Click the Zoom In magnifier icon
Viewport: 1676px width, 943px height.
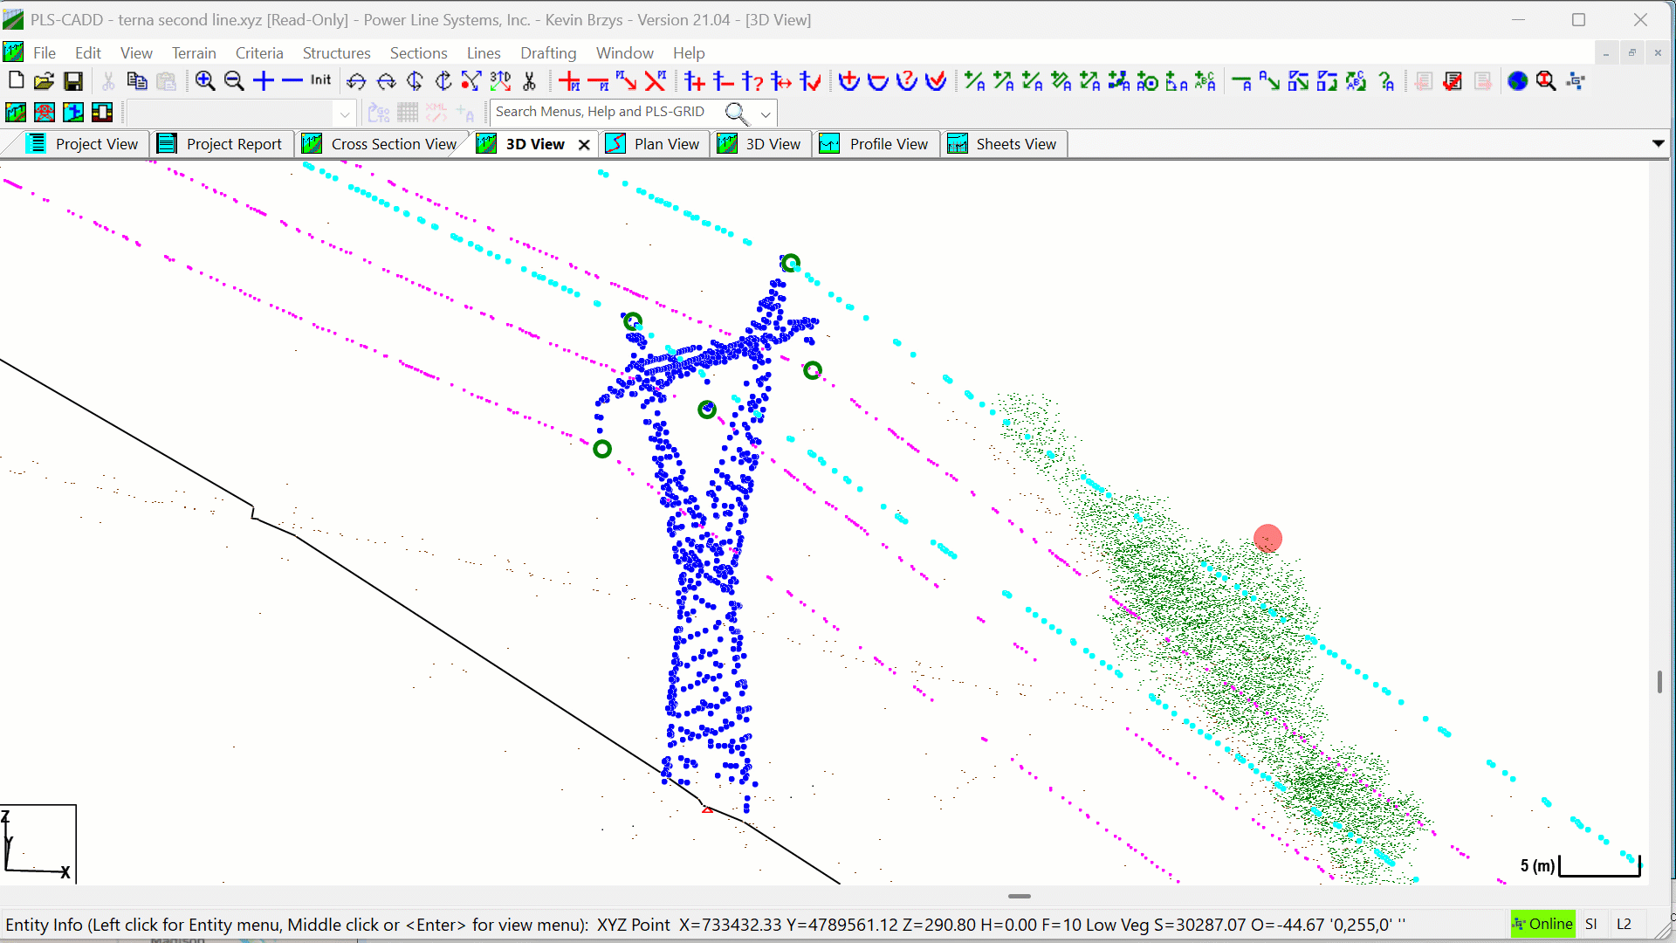pyautogui.click(x=205, y=81)
